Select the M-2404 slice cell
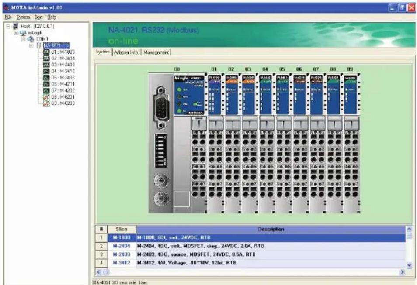Image resolution: width=417 pixels, height=285 pixels. pyautogui.click(x=122, y=246)
